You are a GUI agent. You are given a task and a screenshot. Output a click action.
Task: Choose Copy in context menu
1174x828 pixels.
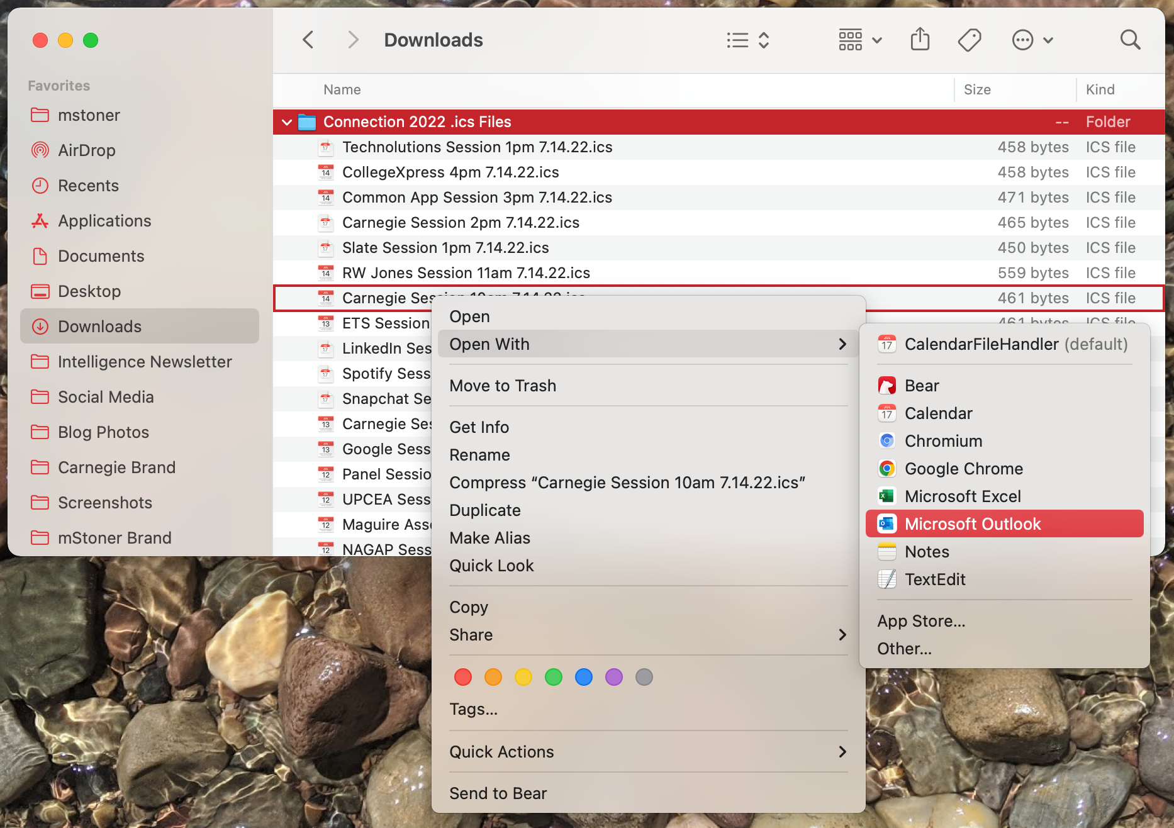point(648,607)
